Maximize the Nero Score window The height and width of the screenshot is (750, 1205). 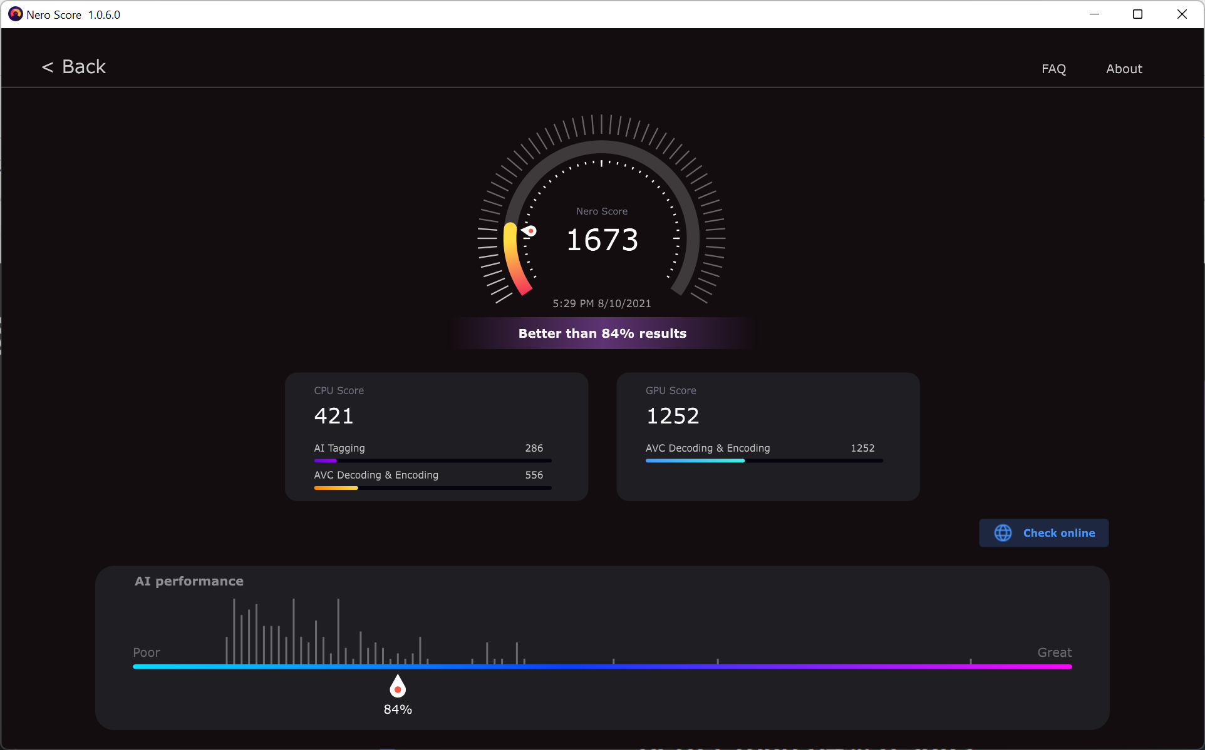[1137, 14]
